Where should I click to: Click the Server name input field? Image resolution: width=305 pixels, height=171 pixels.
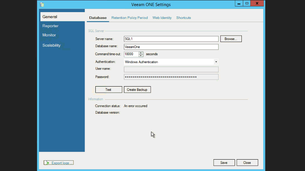click(x=171, y=39)
